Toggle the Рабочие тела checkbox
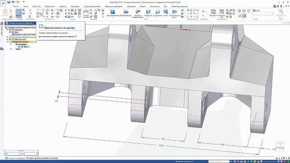Viewport: 290px width, 163px height. click(x=10, y=39)
